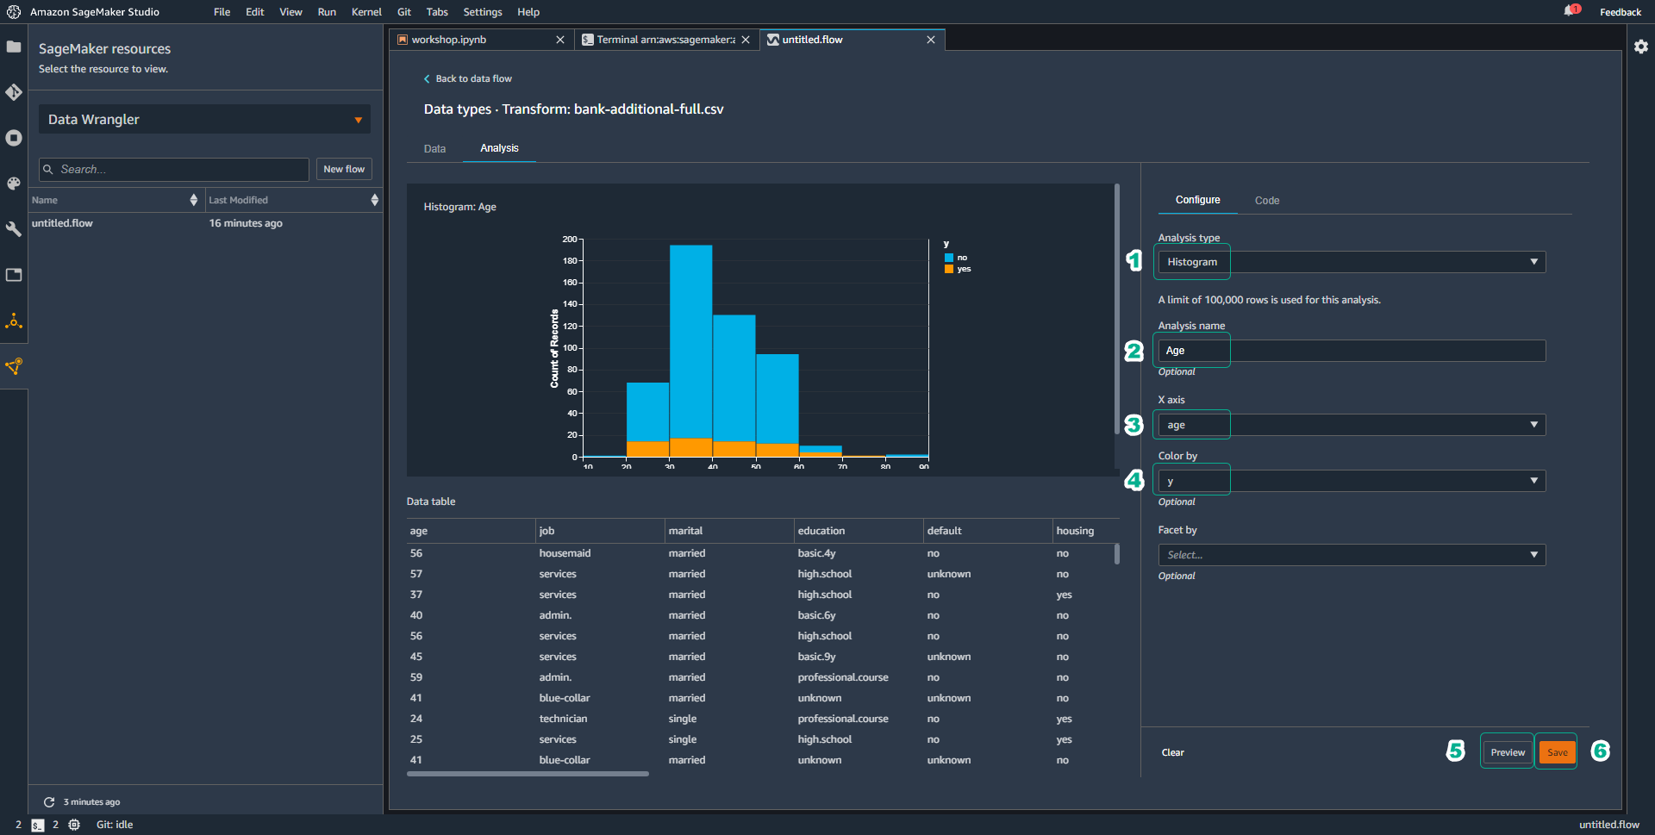Open the Analysis type Histogram dropdown
The height and width of the screenshot is (835, 1655).
pyautogui.click(x=1352, y=262)
